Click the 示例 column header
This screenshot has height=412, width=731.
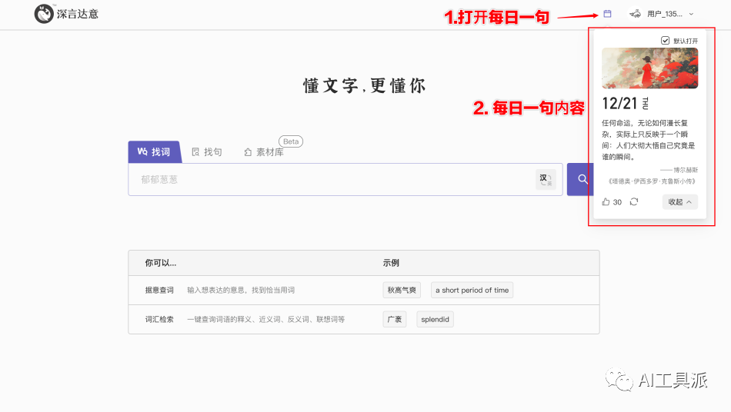pos(391,263)
